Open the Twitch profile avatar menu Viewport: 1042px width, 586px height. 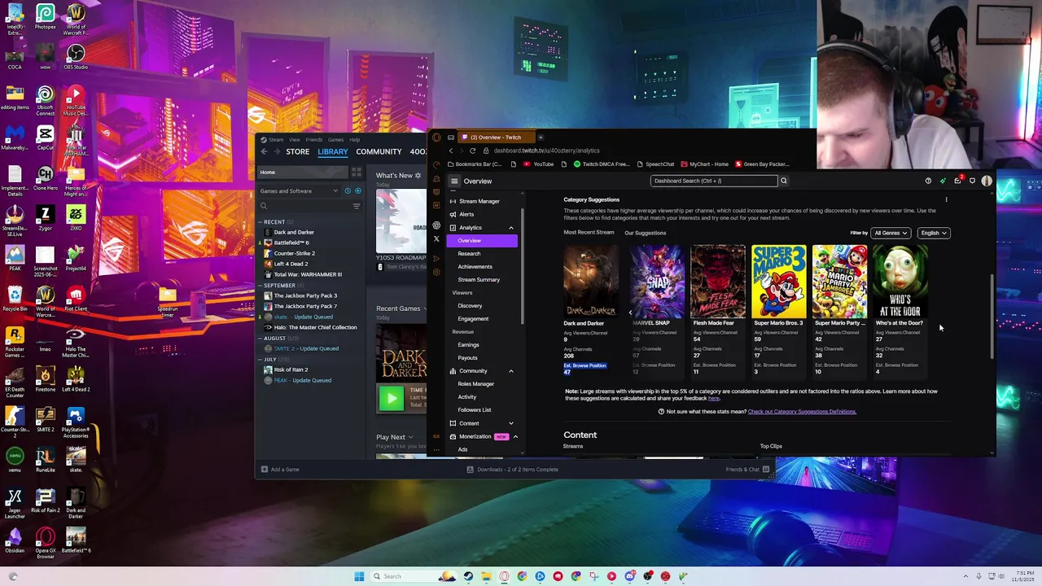click(987, 181)
